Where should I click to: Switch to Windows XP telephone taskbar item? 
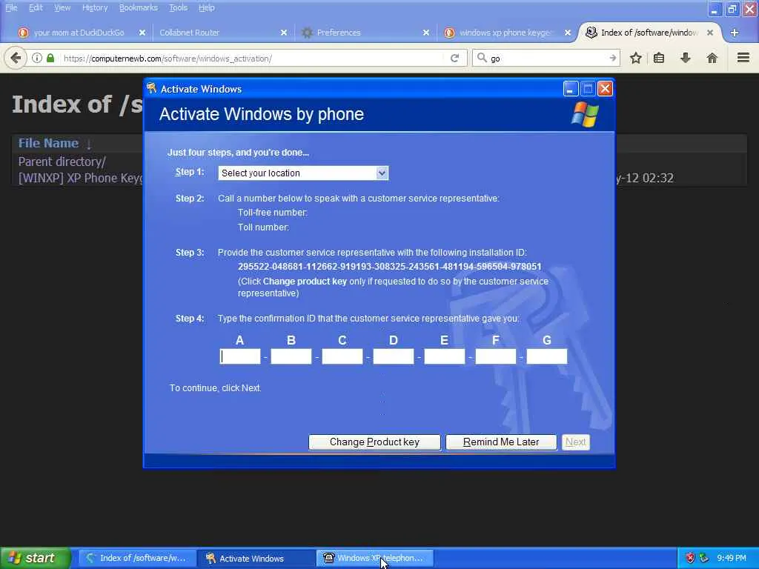coord(374,559)
